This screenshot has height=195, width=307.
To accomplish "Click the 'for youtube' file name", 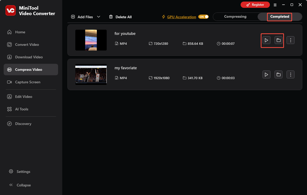I will click(125, 34).
